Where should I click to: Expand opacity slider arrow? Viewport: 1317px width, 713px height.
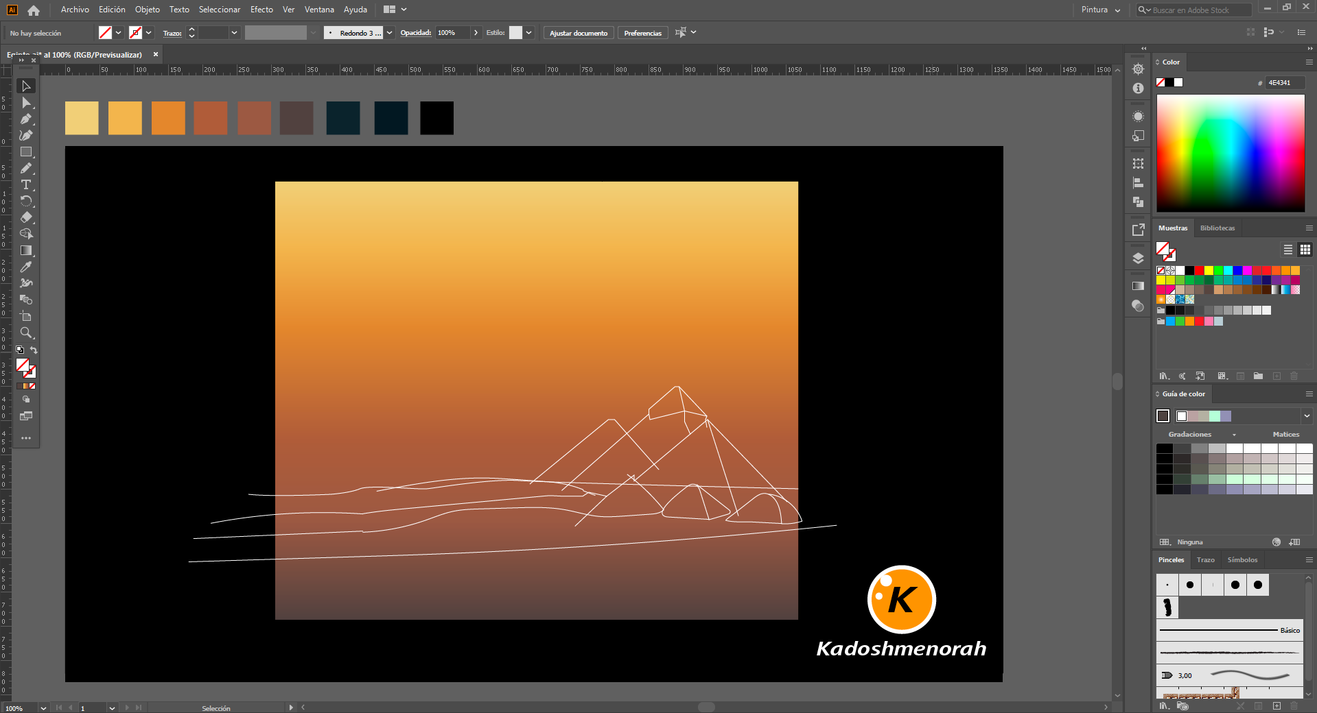(476, 33)
